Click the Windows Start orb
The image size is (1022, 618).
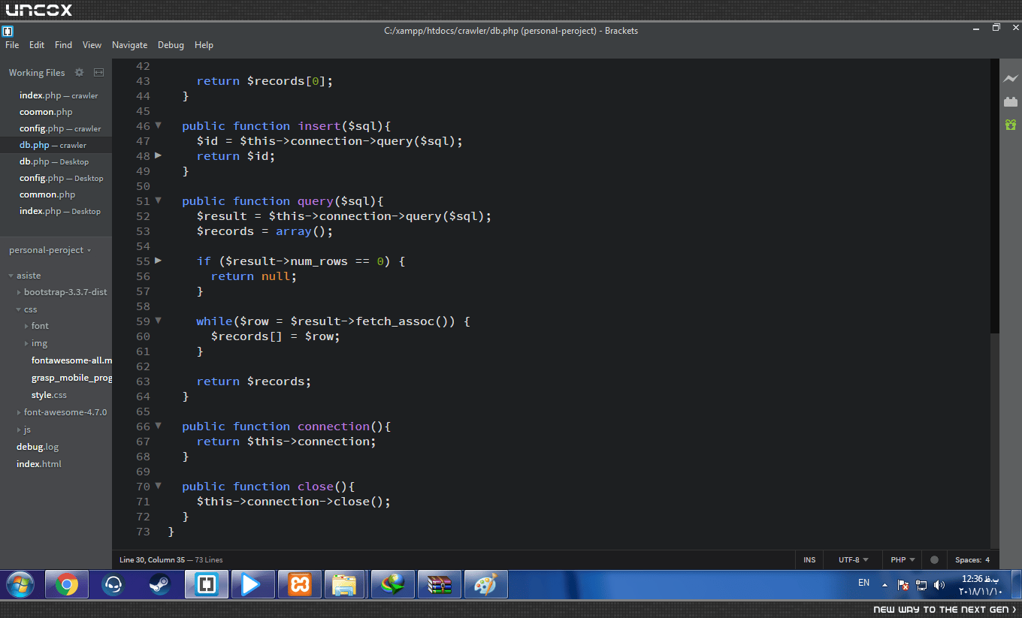tap(20, 584)
